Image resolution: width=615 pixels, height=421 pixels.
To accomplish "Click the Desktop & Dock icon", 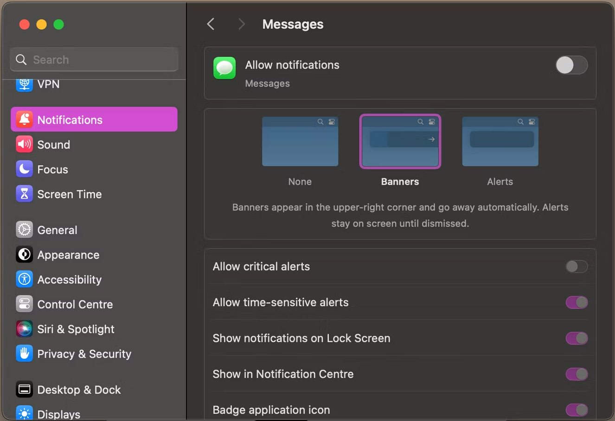I will pos(24,390).
